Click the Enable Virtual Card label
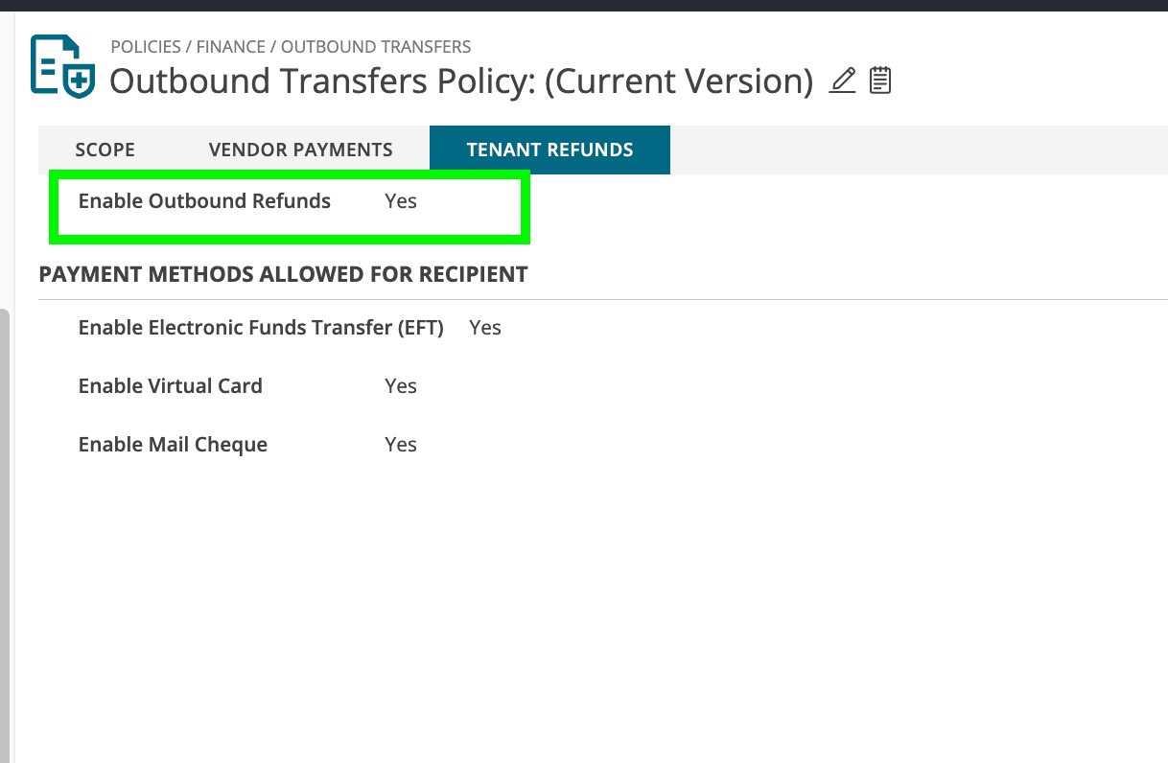 click(170, 386)
